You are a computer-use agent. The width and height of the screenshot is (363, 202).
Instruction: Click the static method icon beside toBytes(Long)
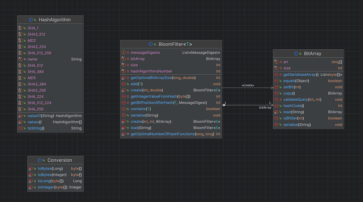tap(31, 168)
